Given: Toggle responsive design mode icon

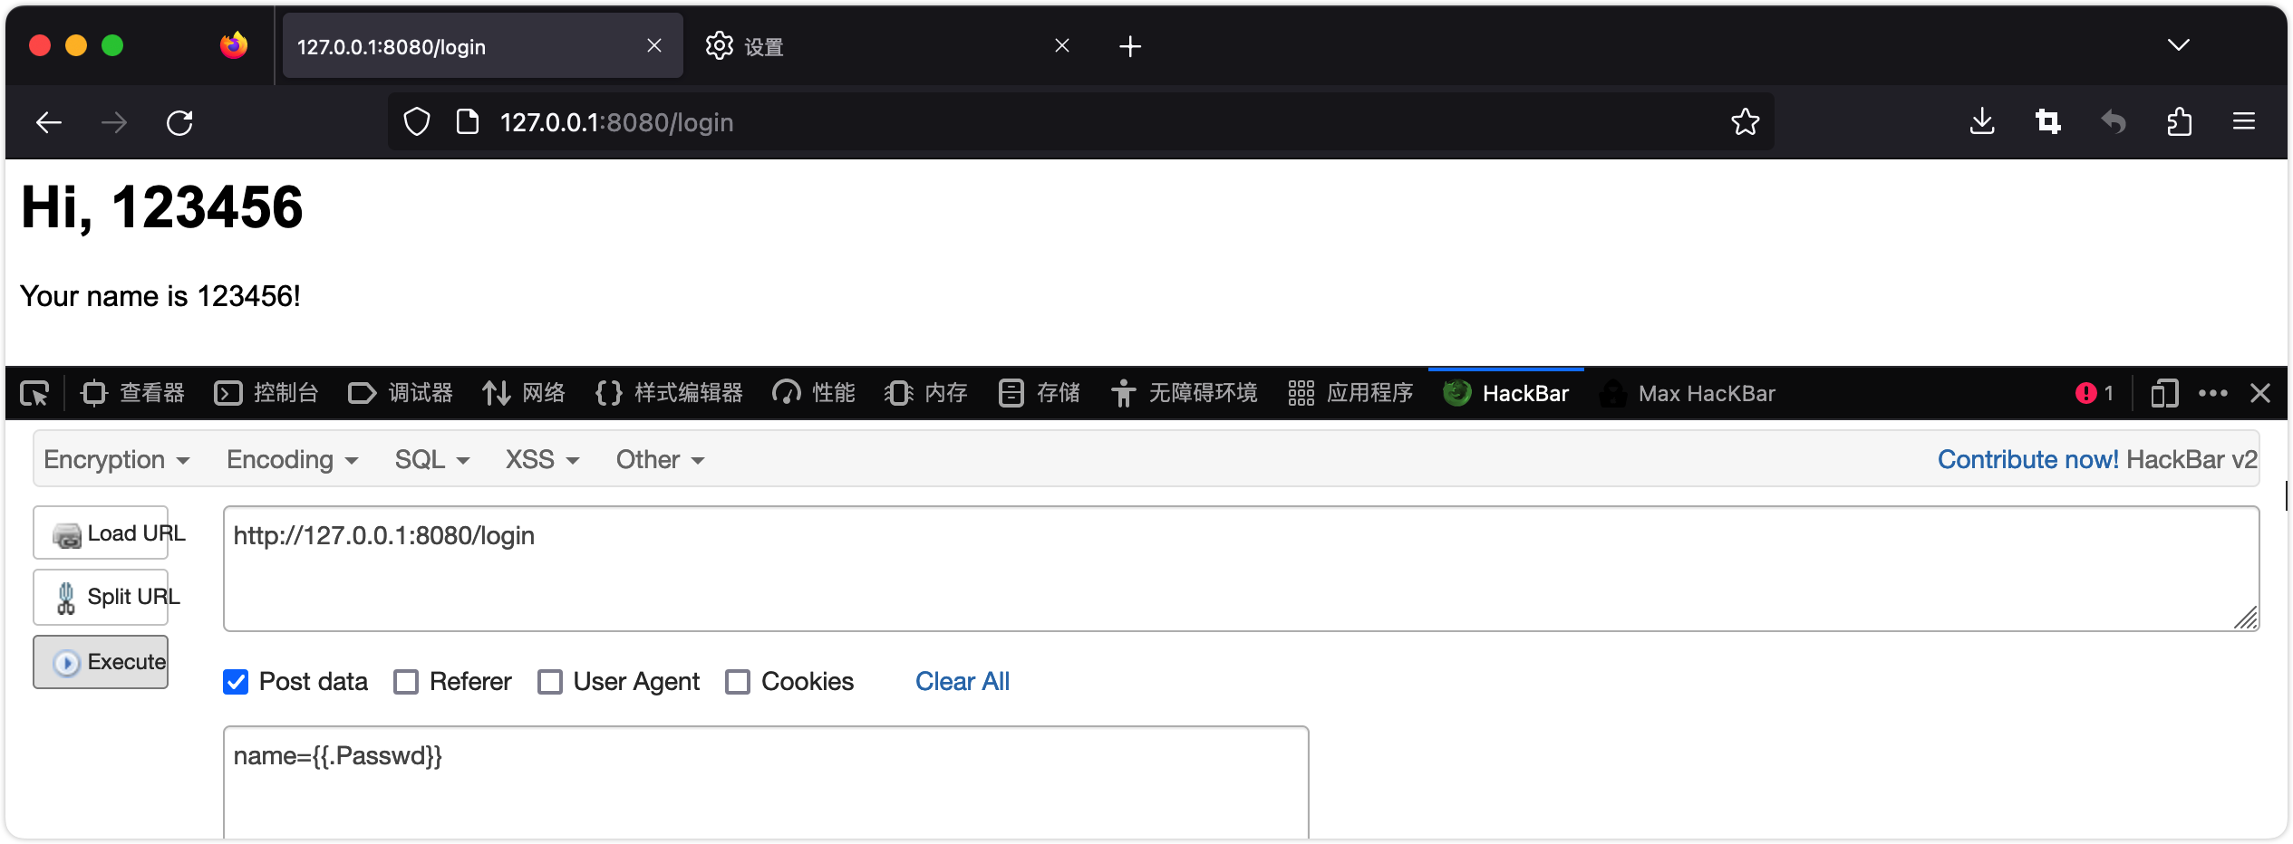Looking at the screenshot, I should (x=2164, y=393).
